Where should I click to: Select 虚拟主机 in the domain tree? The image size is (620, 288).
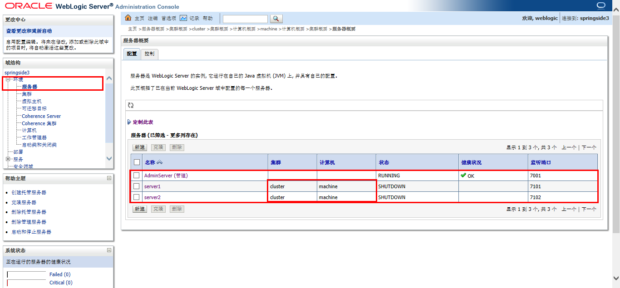click(32, 101)
